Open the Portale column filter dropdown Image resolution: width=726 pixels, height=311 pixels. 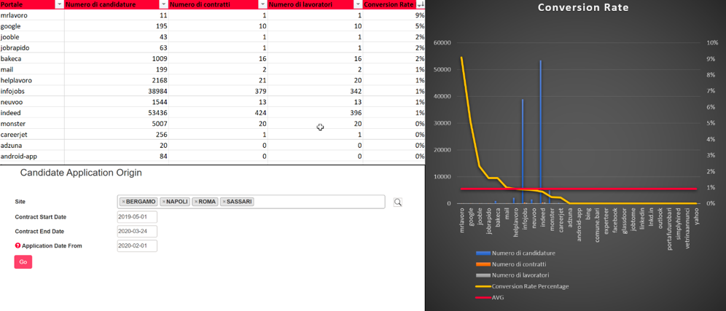click(59, 4)
